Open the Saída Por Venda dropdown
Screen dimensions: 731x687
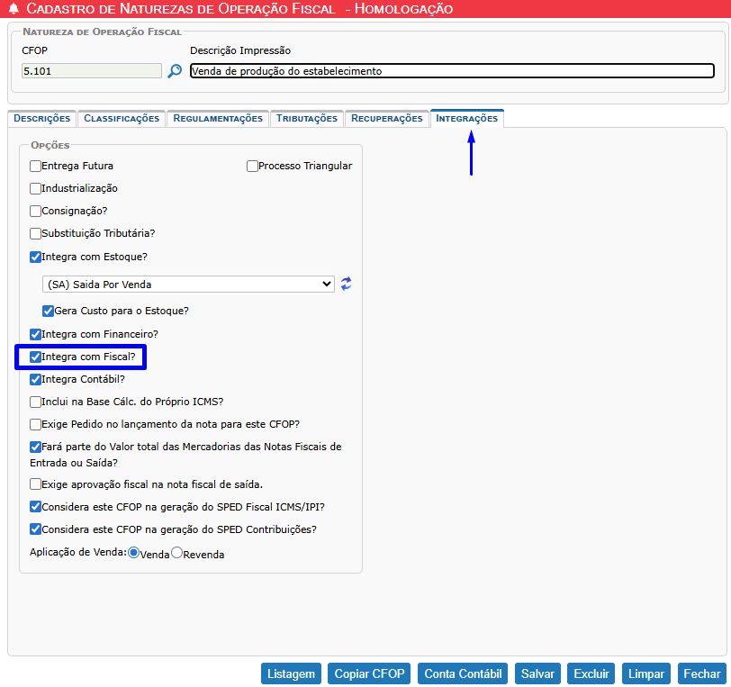[x=188, y=284]
